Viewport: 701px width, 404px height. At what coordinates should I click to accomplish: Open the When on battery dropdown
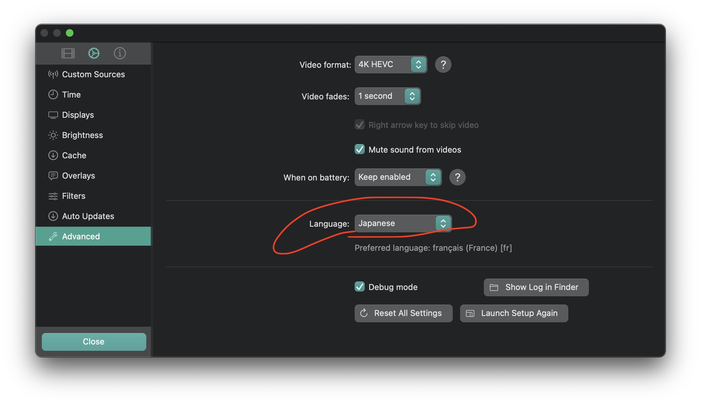pos(398,177)
